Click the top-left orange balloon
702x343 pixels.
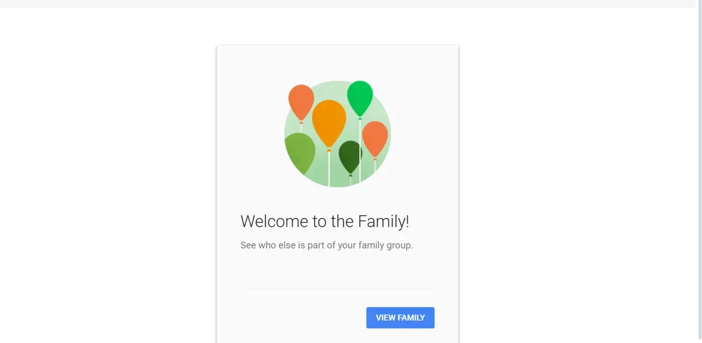point(301,101)
